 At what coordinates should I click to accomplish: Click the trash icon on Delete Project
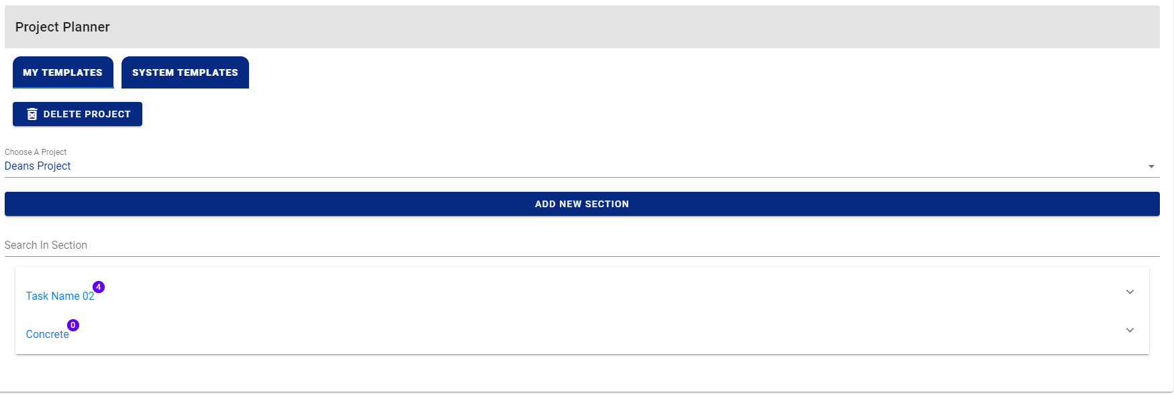(x=32, y=114)
